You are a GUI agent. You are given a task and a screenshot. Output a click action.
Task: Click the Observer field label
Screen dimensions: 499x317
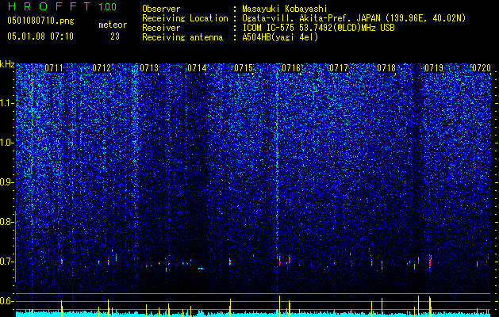161,10
